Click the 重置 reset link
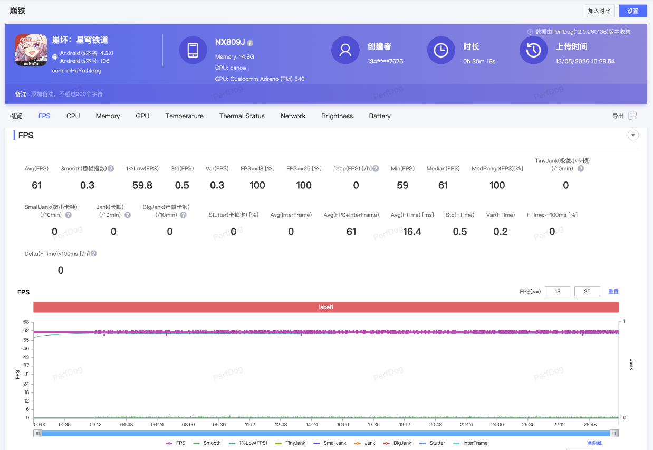653x450 pixels. pyautogui.click(x=613, y=291)
